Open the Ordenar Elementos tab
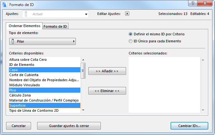The height and width of the screenshot is (135, 215). 25,26
